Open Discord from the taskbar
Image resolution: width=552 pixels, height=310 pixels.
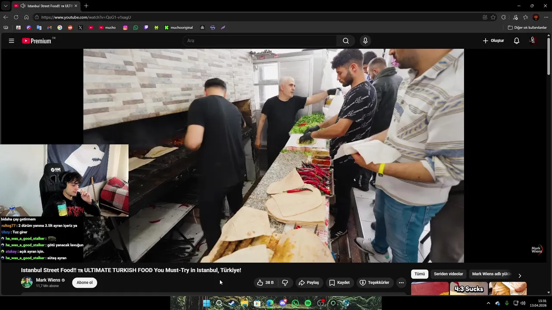pyautogui.click(x=282, y=303)
